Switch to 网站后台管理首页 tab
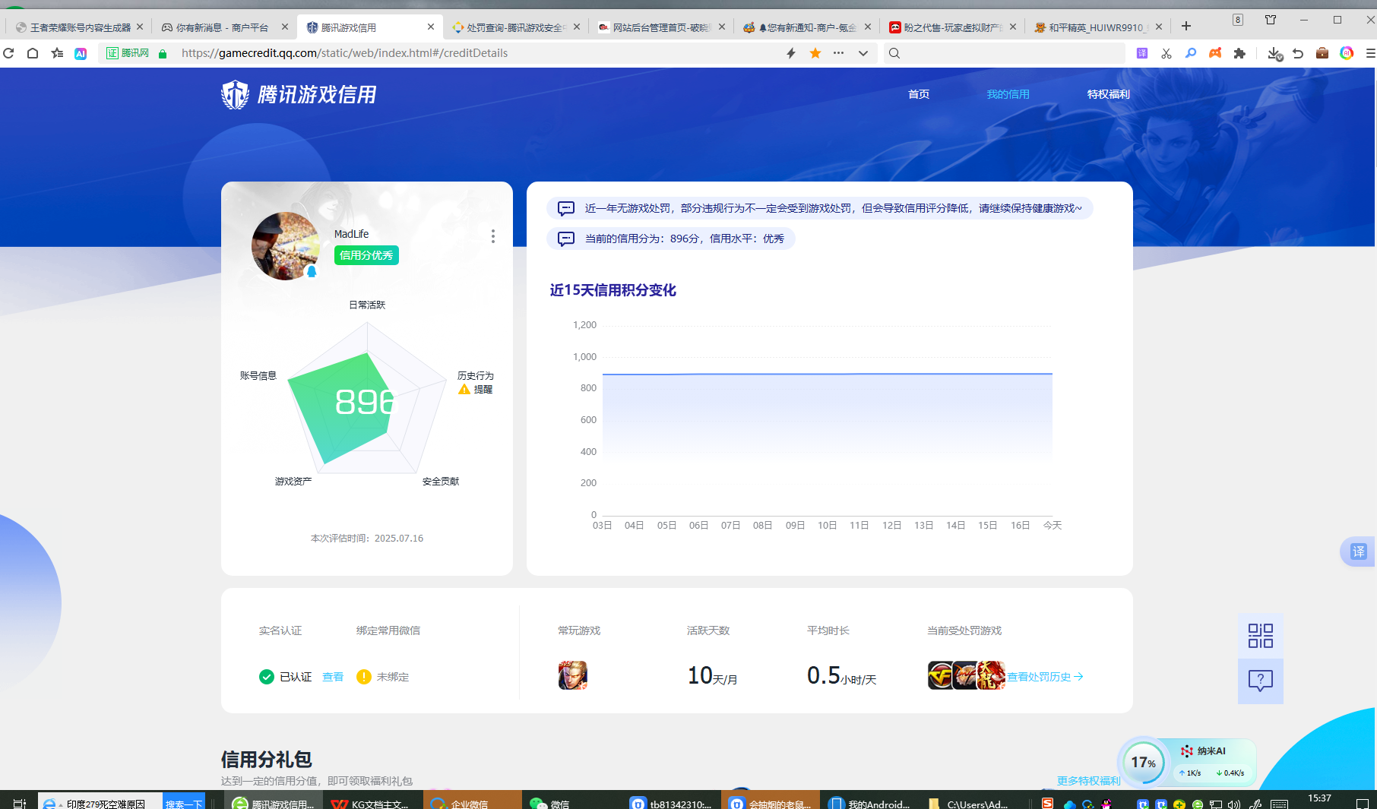The height and width of the screenshot is (809, 1377). pos(660,27)
